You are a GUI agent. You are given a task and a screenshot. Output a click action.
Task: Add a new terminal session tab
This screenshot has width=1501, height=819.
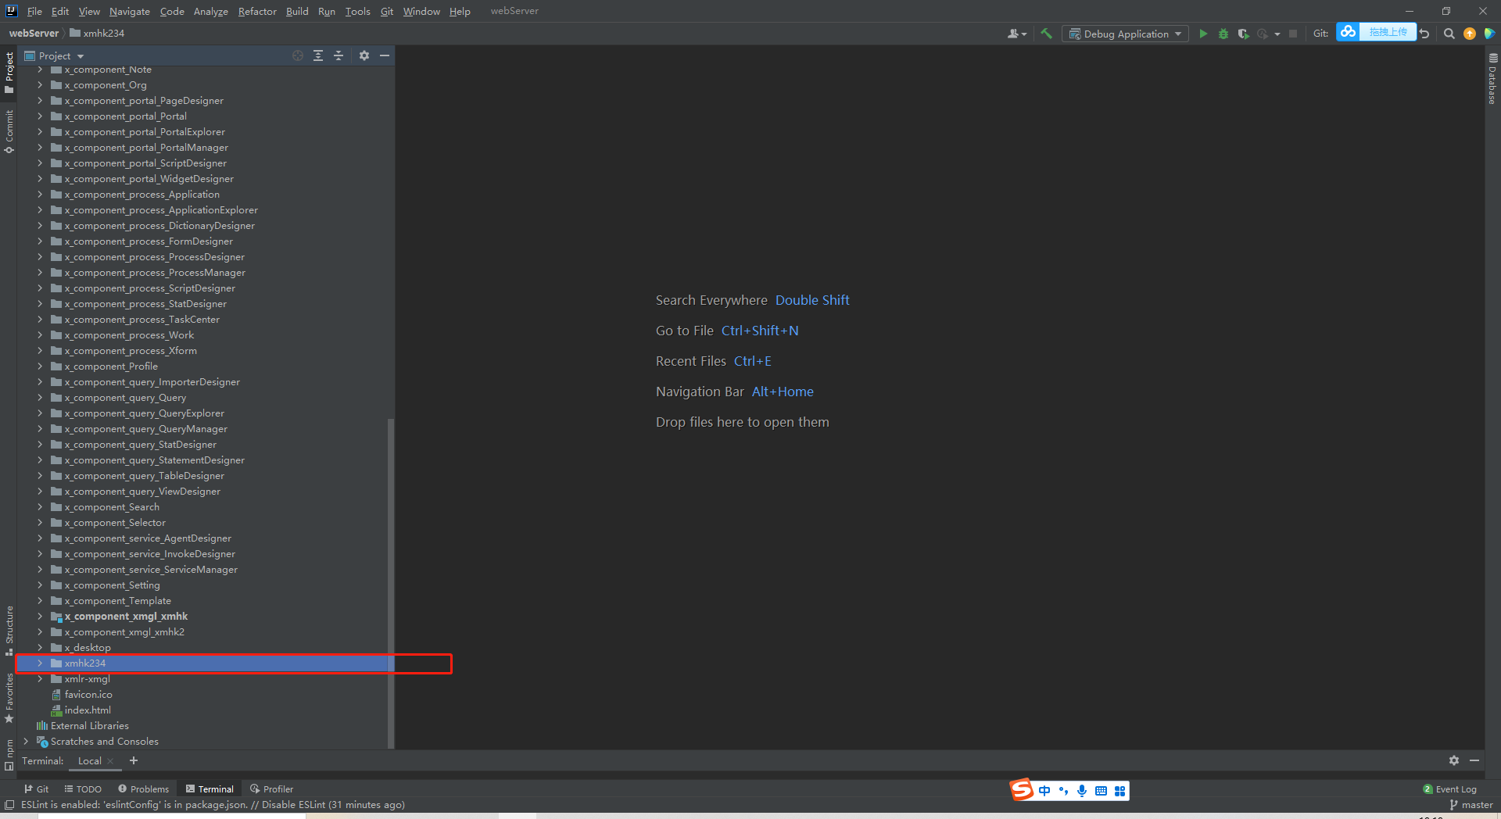pos(134,760)
